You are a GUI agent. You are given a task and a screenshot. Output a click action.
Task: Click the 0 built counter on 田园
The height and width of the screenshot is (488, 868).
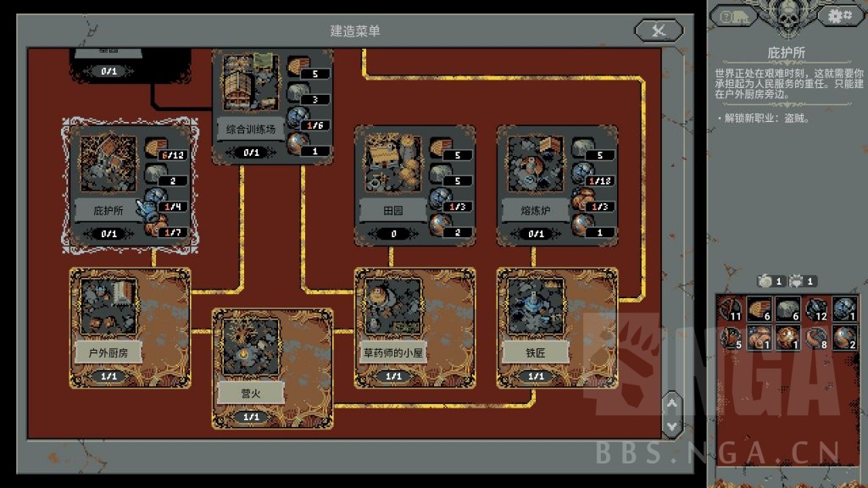pyautogui.click(x=393, y=234)
